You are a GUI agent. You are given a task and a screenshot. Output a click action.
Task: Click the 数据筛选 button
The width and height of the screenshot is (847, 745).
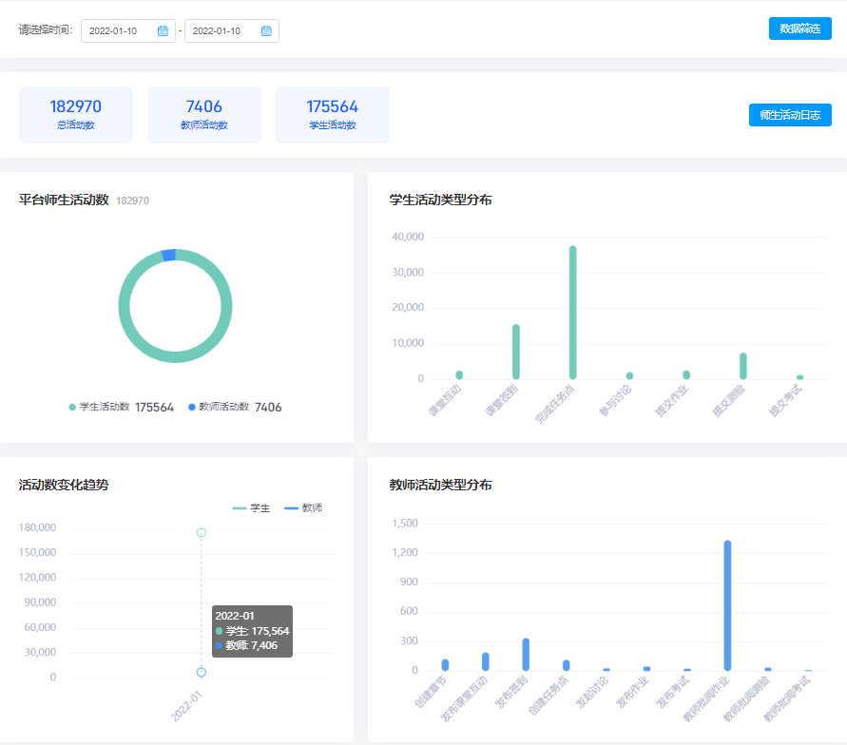tap(799, 29)
